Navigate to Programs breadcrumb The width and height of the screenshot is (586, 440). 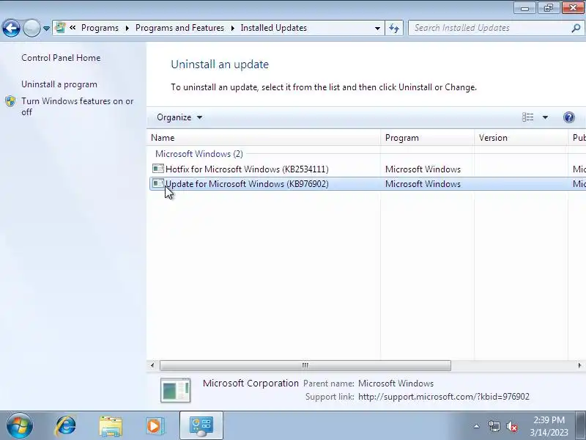(100, 28)
